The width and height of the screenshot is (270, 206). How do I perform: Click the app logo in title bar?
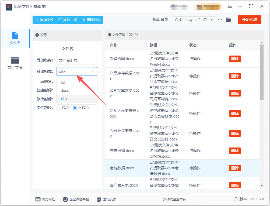pos(9,7)
